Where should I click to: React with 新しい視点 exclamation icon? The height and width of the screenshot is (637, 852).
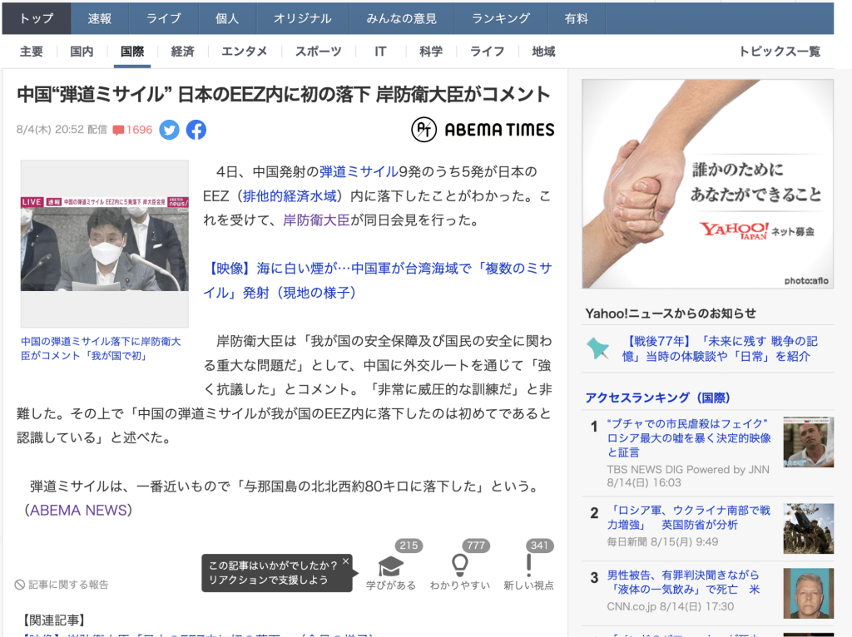coord(528,565)
